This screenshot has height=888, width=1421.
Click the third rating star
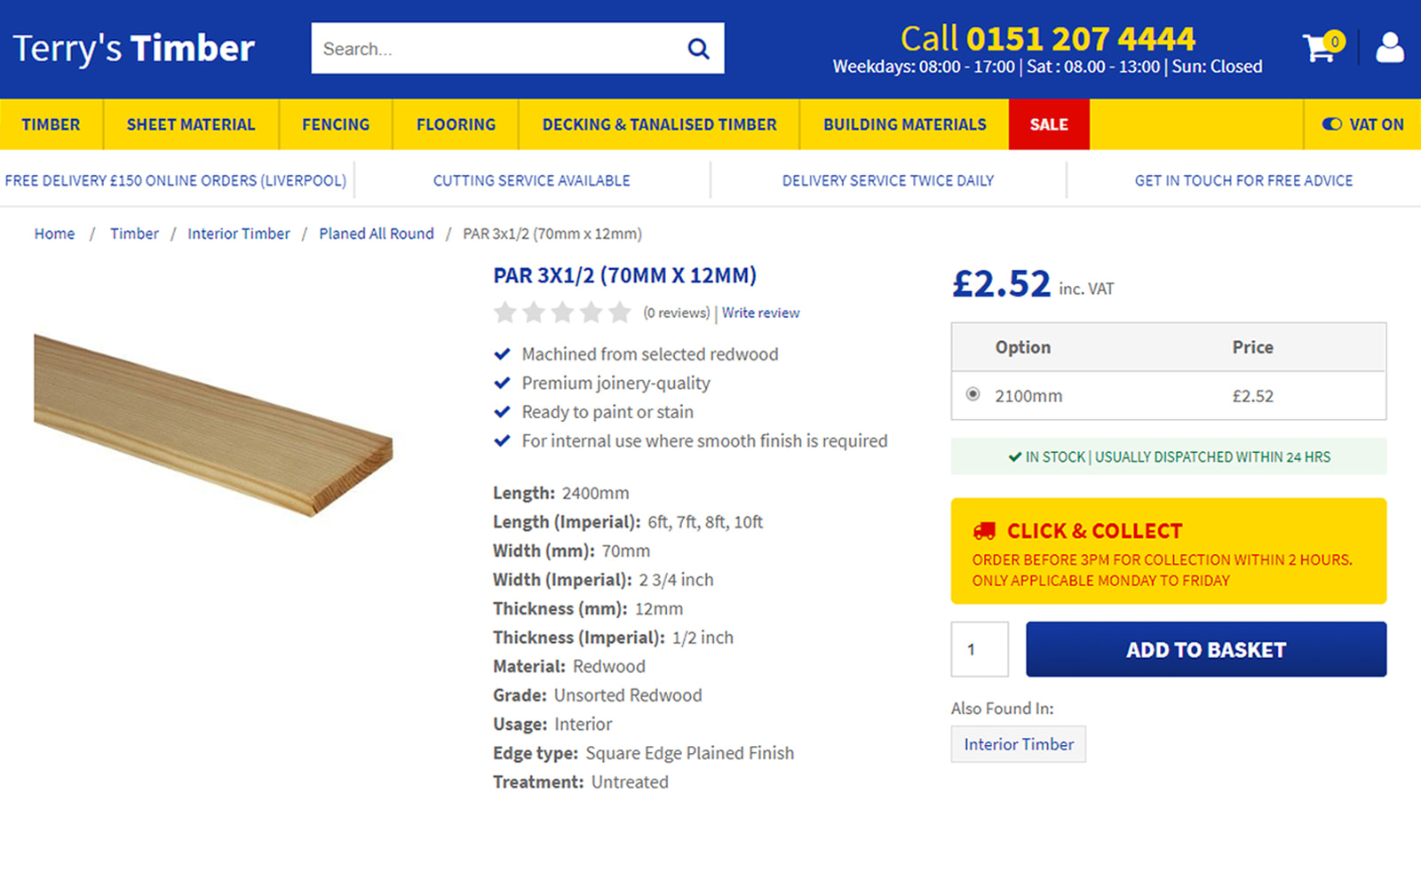click(562, 313)
